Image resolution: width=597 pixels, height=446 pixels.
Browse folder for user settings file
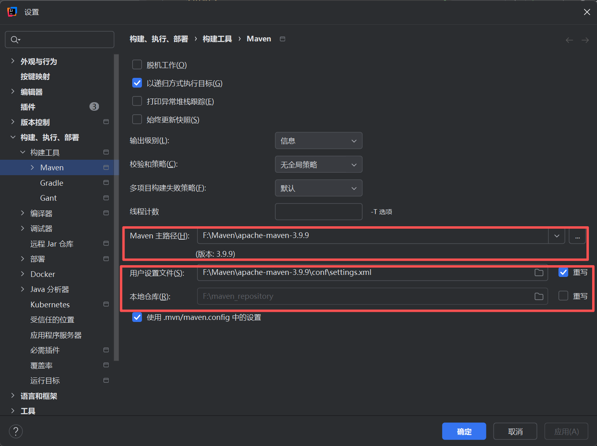coord(539,272)
